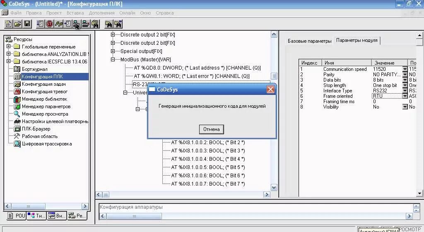Open the Менеджер библиотек icon
The height and width of the screenshot is (232, 424).
pyautogui.click(x=17, y=99)
